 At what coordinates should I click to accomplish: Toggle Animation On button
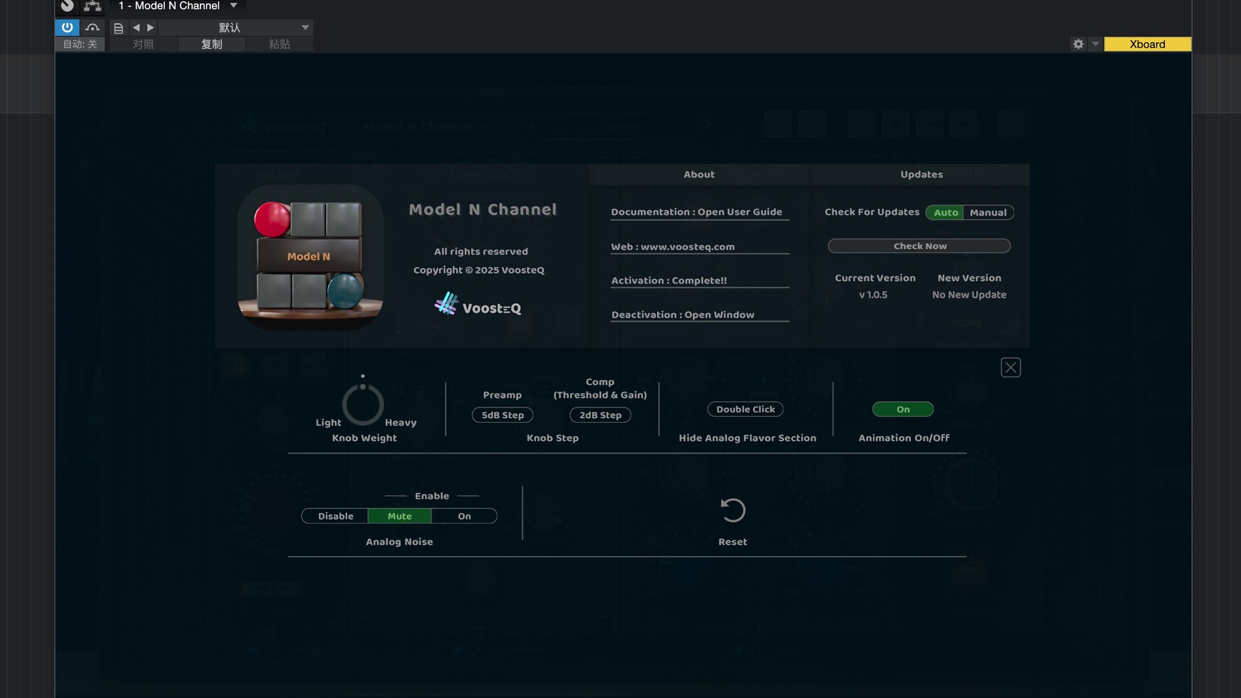[903, 409]
